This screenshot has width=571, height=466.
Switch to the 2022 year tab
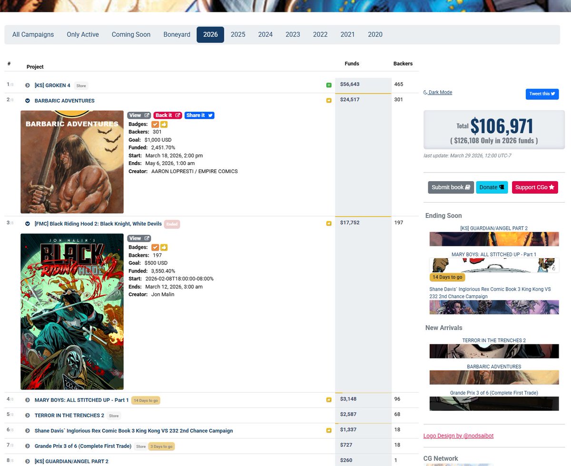[x=320, y=35]
